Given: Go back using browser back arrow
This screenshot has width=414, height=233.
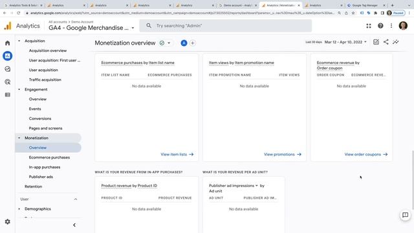Looking at the screenshot, I should [x=5, y=13].
